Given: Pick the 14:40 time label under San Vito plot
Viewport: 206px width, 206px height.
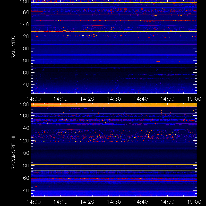Looking at the screenshot, I should (x=141, y=99).
